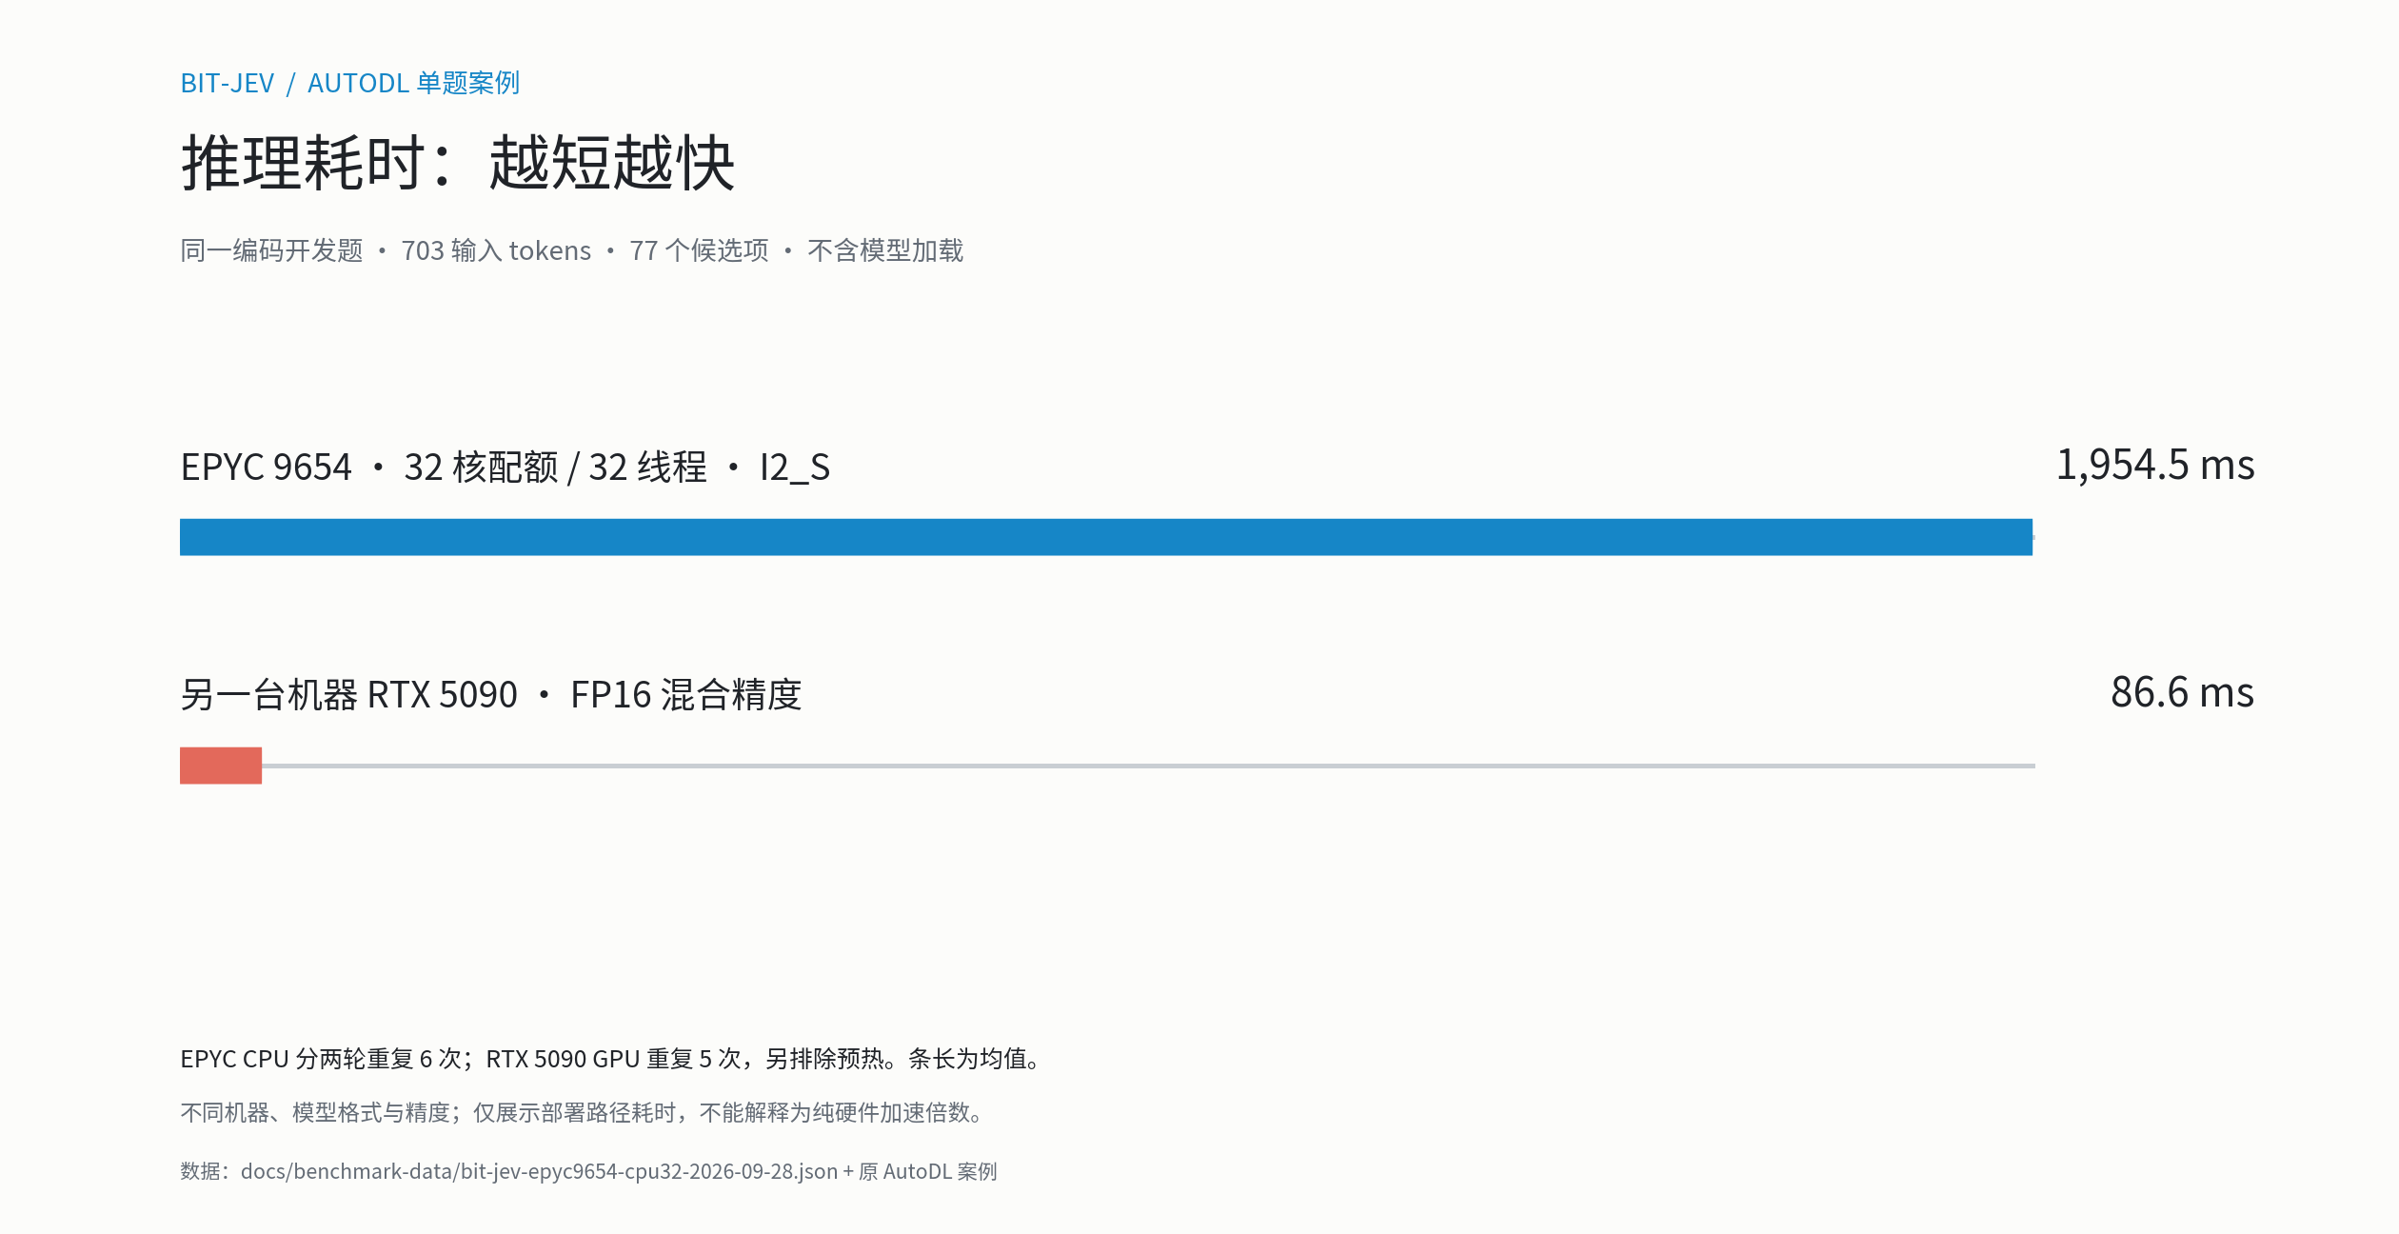Click the value '1,954.5 ms'
This screenshot has height=1234, width=2399.
coord(2155,466)
